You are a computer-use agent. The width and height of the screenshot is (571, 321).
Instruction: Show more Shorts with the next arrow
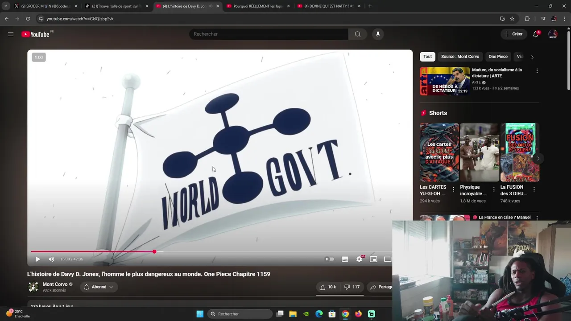[x=538, y=158]
